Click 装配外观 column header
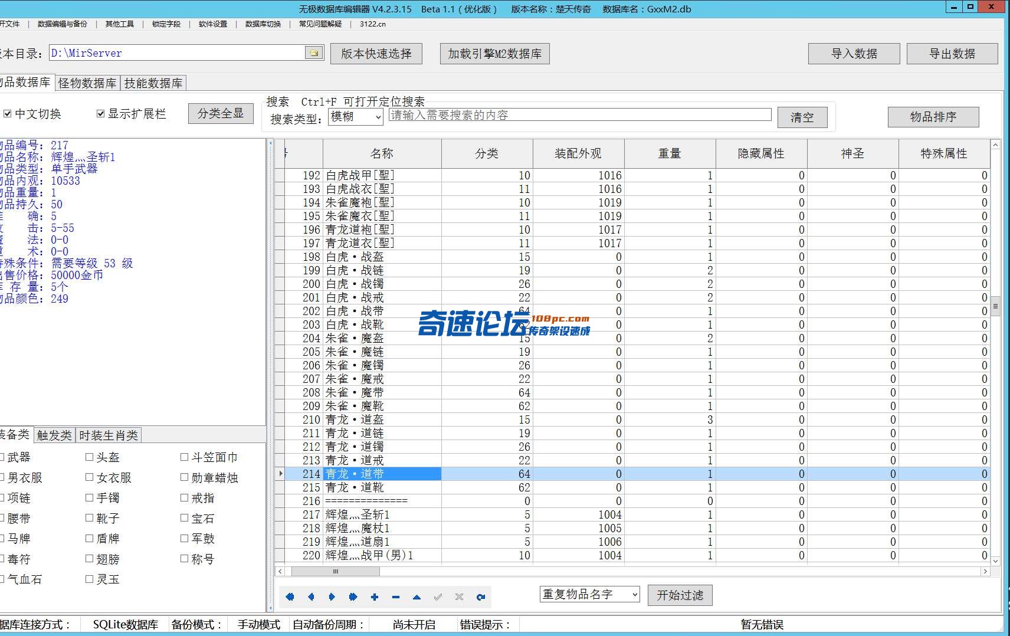This screenshot has width=1010, height=636. coord(578,153)
